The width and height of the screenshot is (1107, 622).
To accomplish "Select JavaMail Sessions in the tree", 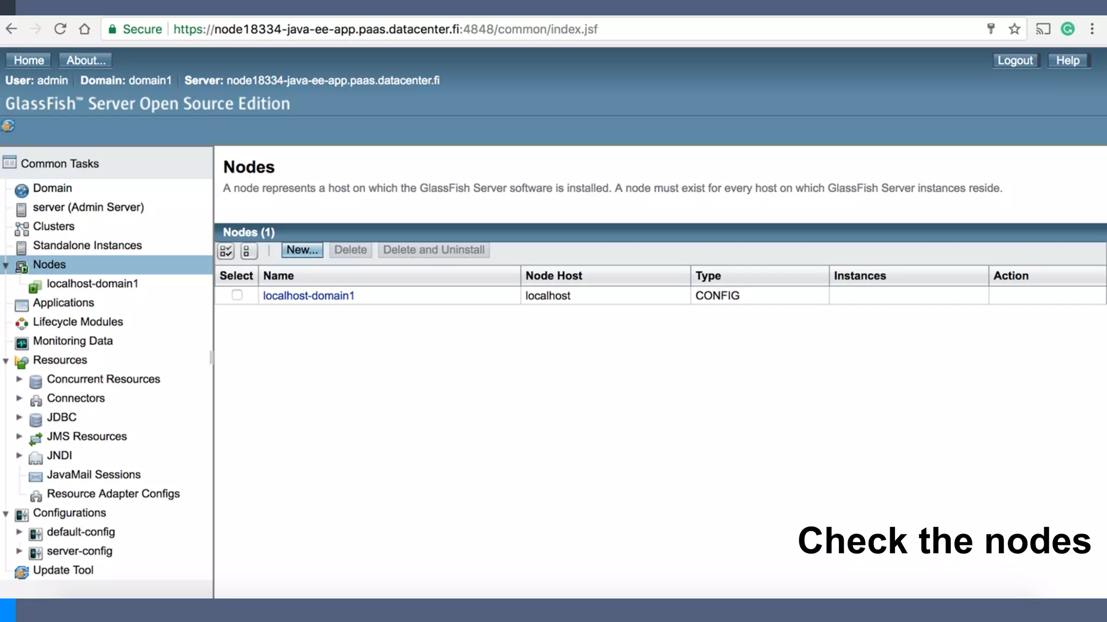I will pyautogui.click(x=94, y=475).
